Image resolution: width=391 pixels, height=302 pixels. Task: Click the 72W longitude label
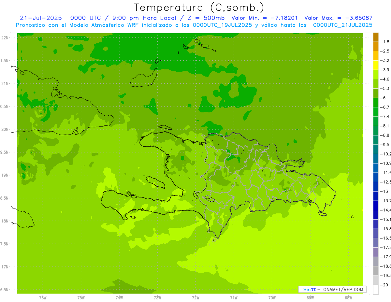[x=195, y=298]
